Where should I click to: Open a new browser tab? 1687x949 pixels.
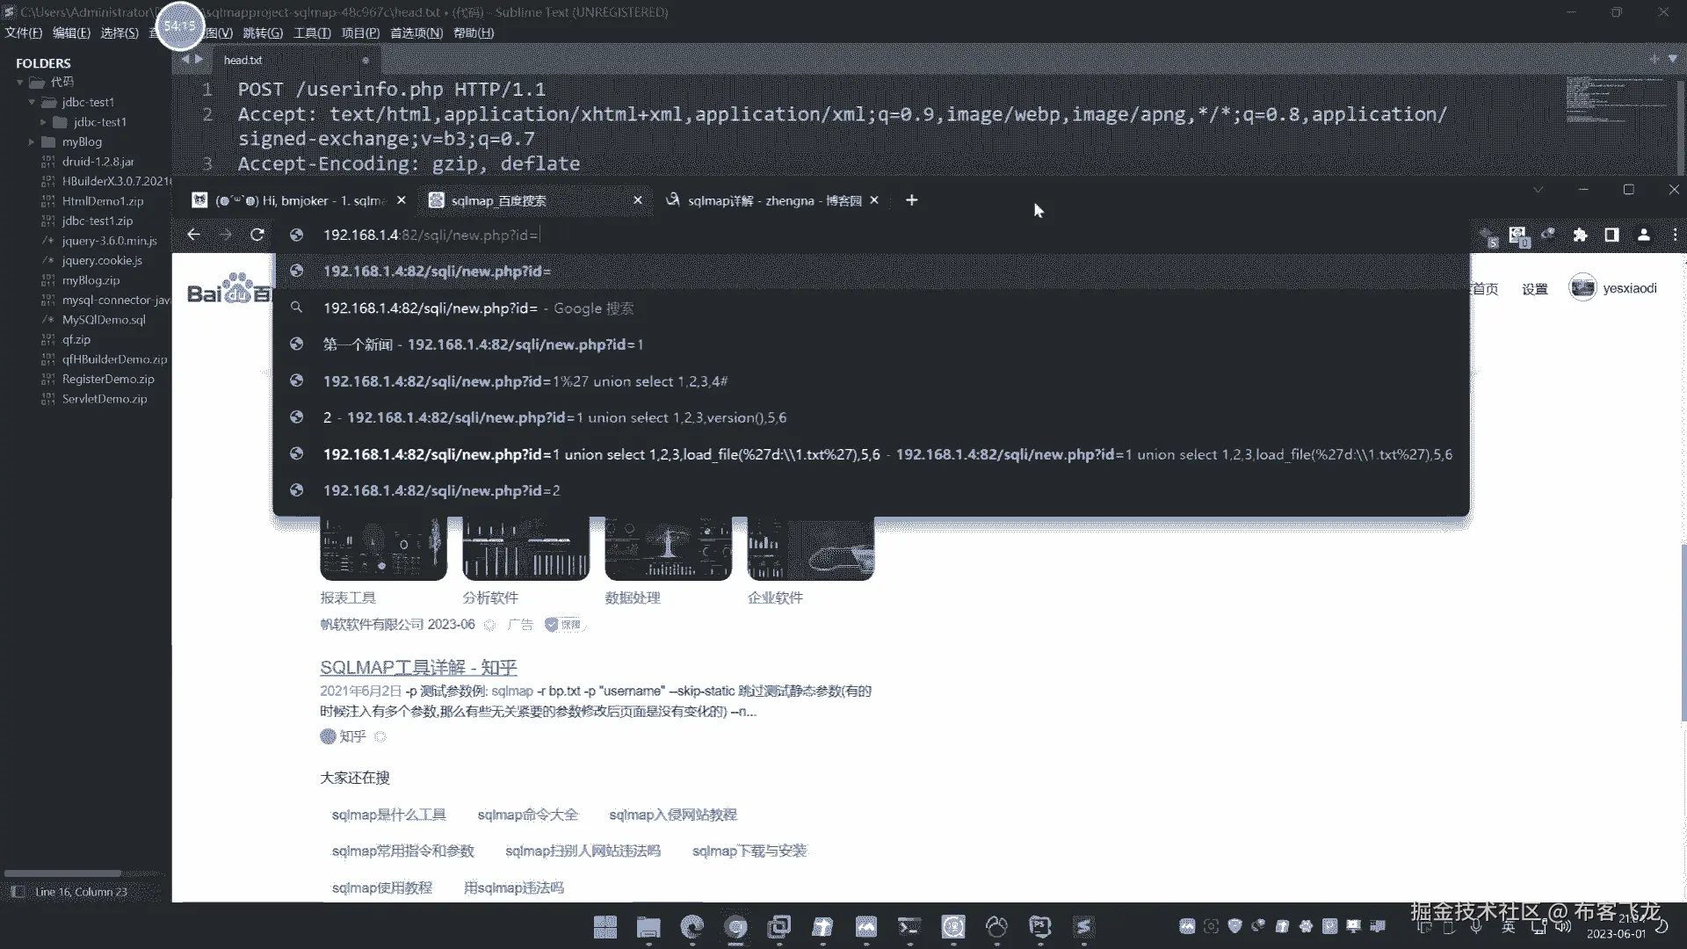click(911, 200)
